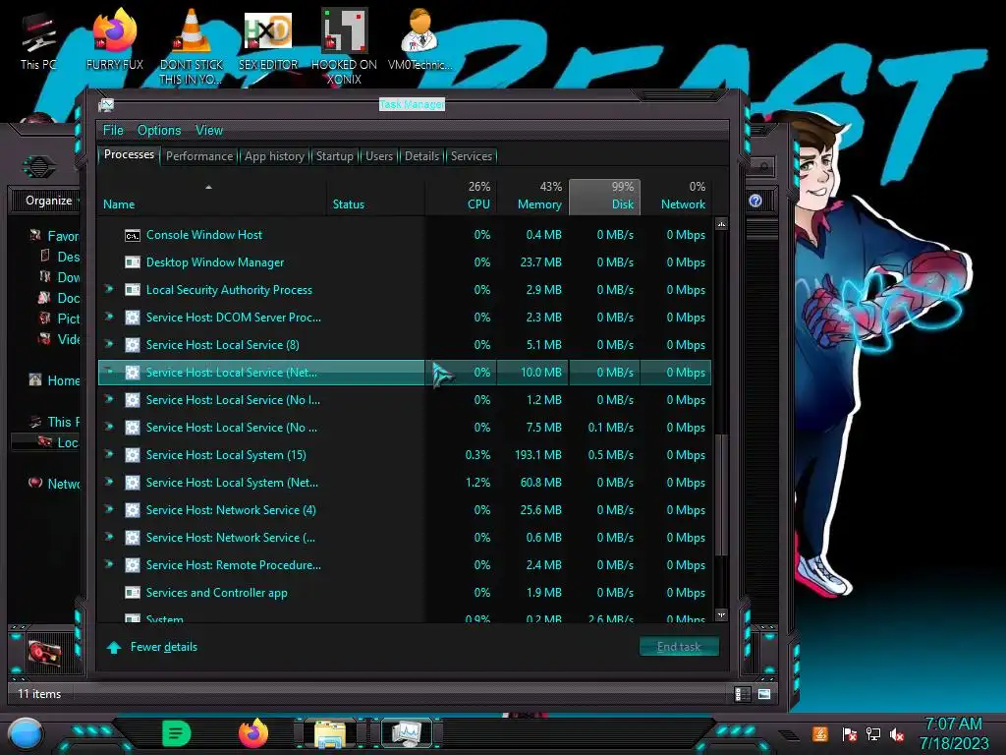Screen dimensions: 1006x755
Task: Switch to the Startup tab
Action: [334, 156]
